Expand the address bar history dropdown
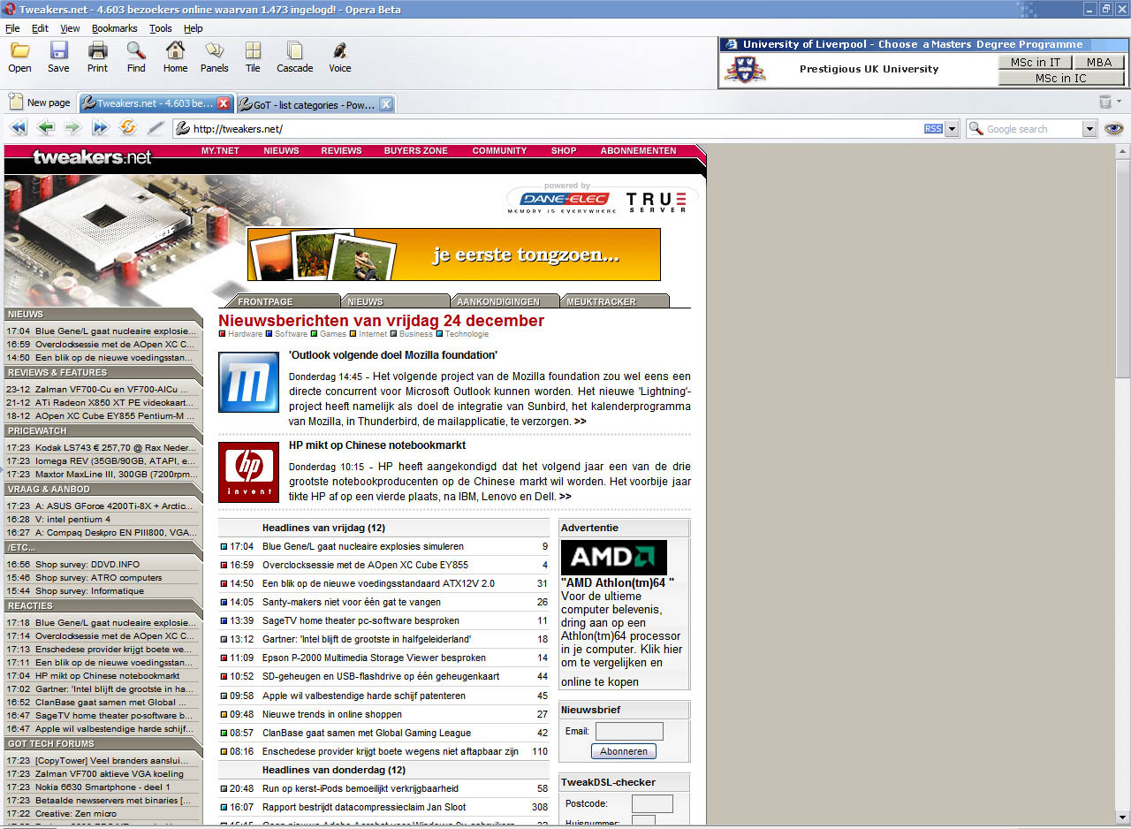 [952, 129]
